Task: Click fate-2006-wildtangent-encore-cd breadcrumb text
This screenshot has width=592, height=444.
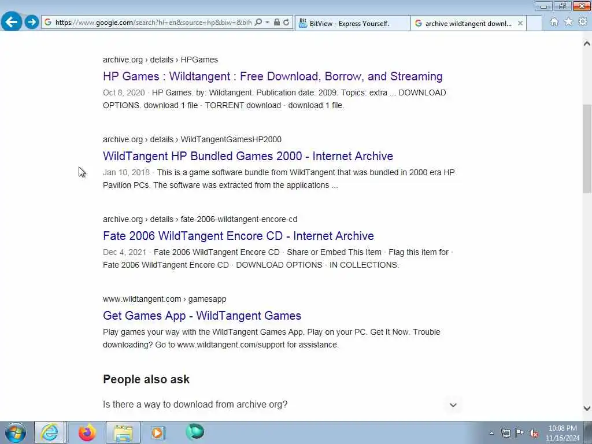Action: (x=239, y=219)
